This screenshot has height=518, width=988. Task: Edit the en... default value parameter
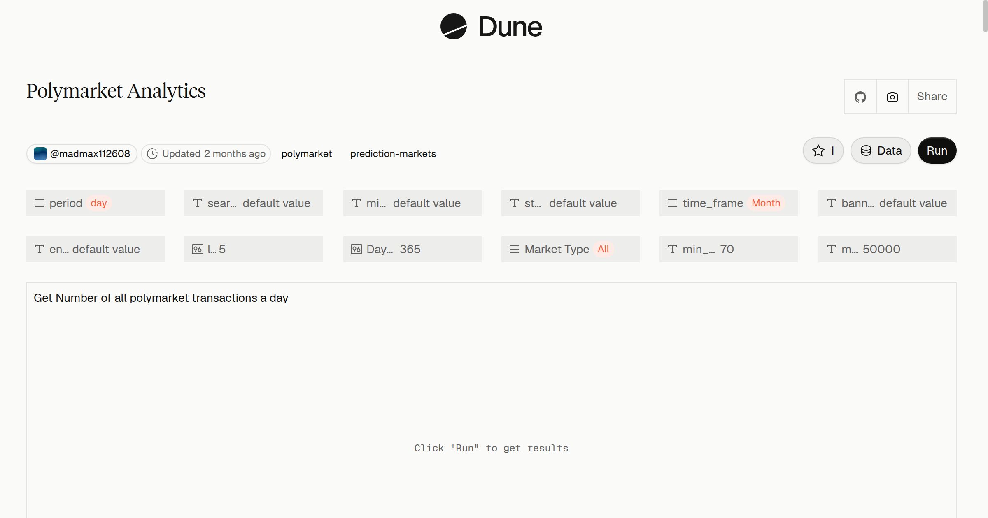[x=96, y=249]
